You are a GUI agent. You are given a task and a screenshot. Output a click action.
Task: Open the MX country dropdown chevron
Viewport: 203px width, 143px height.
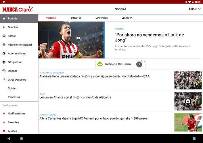[x=199, y=9]
